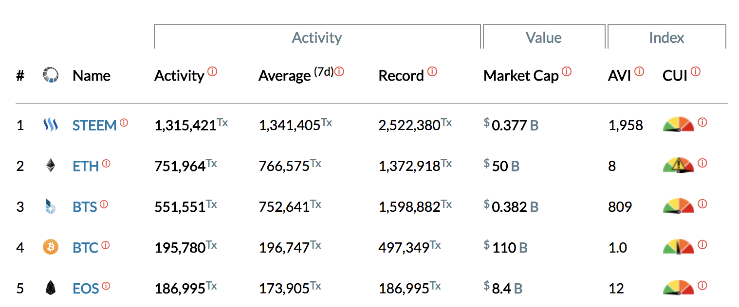Click EOS record value 186,995
739x307 pixels.
[404, 289]
